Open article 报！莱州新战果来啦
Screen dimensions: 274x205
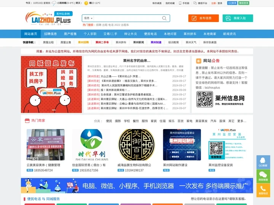point(115,90)
